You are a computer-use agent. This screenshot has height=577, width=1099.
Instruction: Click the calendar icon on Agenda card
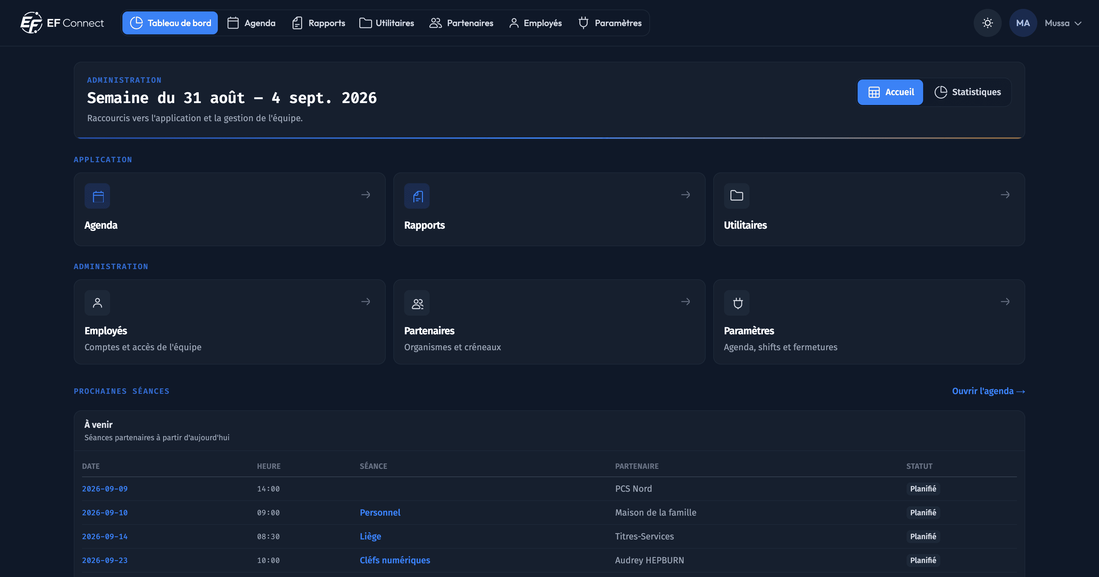97,196
